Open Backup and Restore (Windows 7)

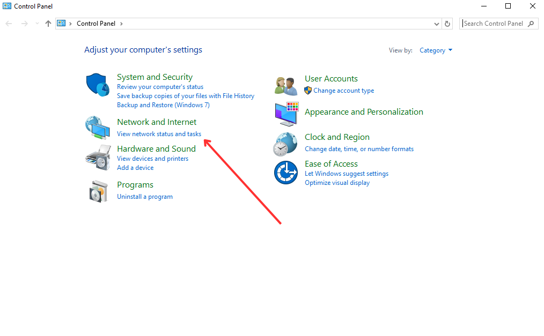tap(163, 105)
